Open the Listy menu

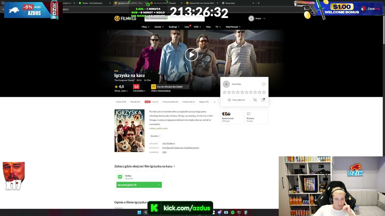(187, 27)
